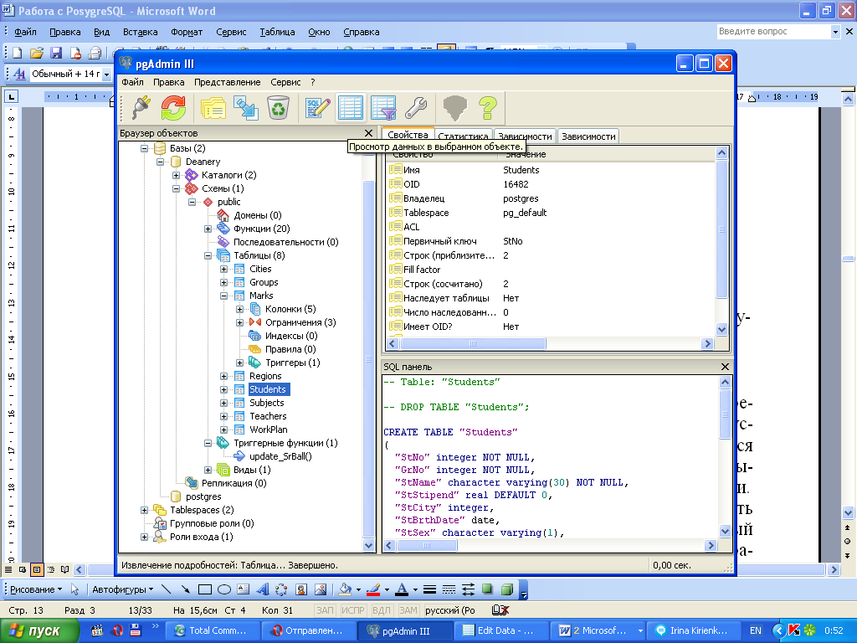Click the pgAdmin connect plug icon

[x=141, y=107]
